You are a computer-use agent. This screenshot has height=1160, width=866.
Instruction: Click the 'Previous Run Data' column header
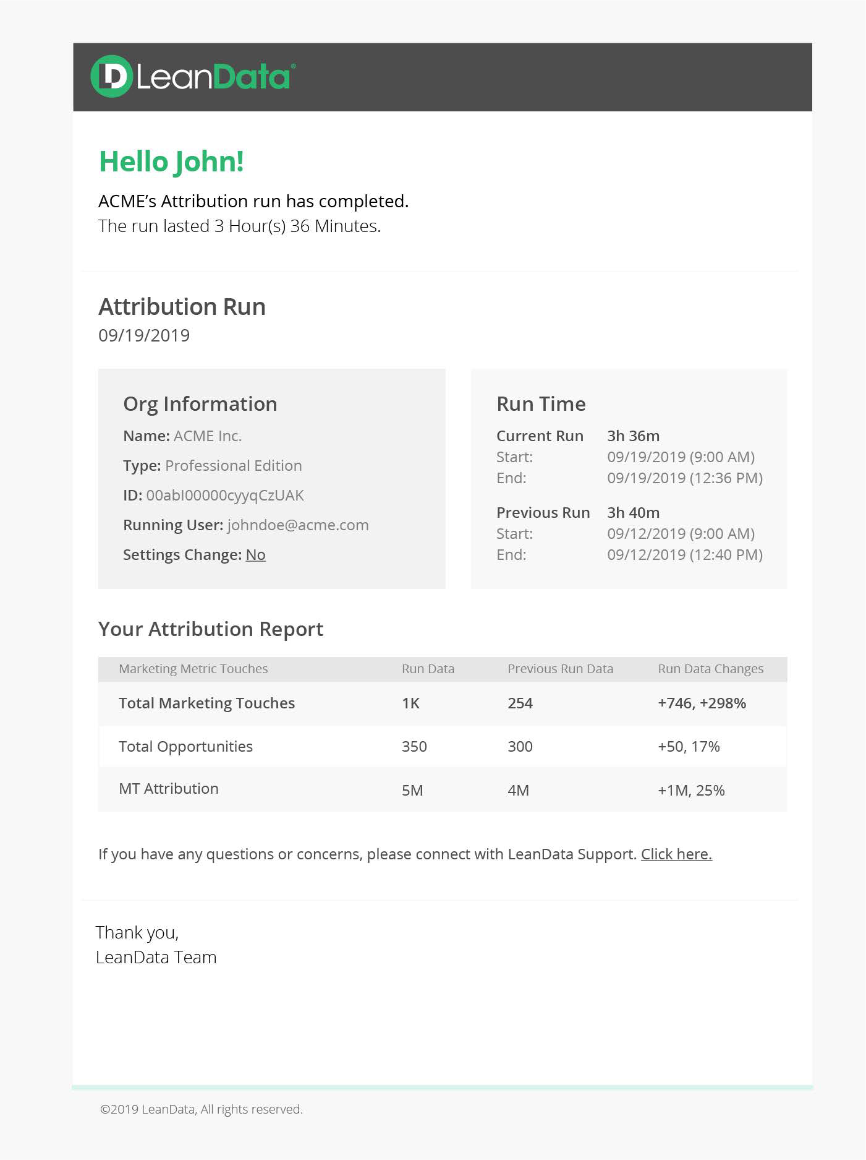point(560,669)
